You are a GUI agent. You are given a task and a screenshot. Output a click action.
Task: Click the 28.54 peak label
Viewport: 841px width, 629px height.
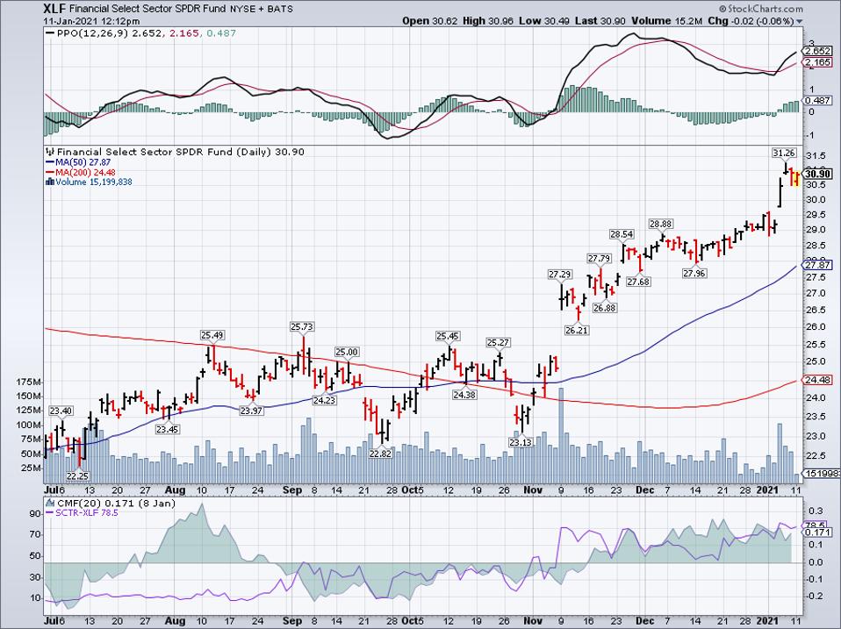coord(622,234)
